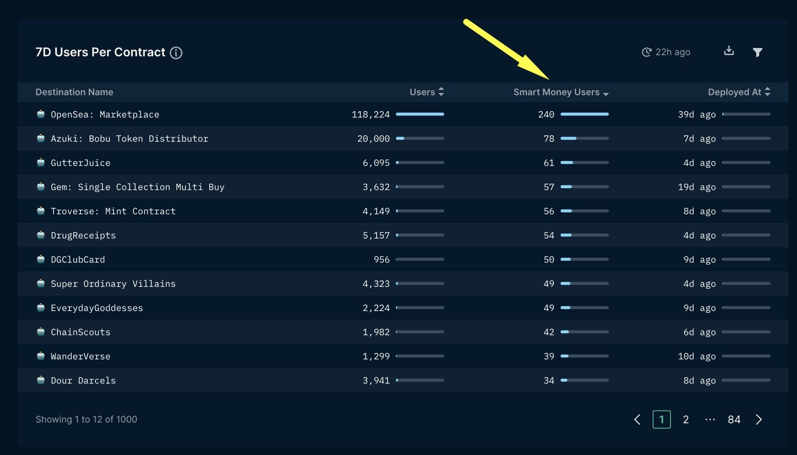The width and height of the screenshot is (797, 455).
Task: Click the contract icon beside DGClubCard
Action: (x=41, y=259)
